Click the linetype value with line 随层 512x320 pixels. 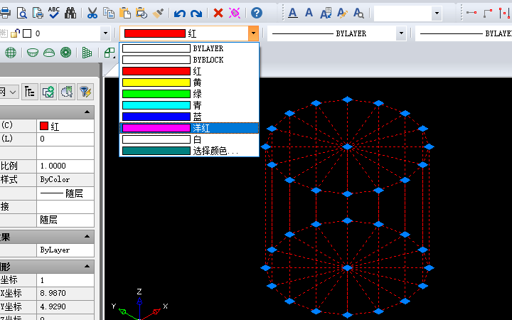65,193
